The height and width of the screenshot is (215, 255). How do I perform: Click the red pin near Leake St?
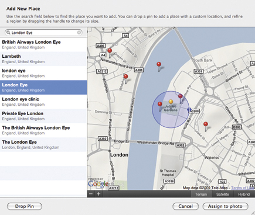click(205, 126)
